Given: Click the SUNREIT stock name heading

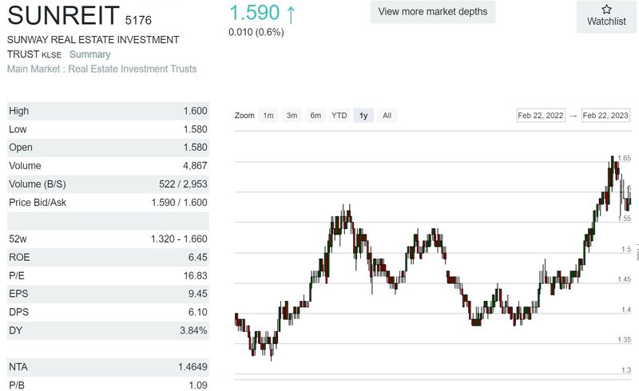Looking at the screenshot, I should click(x=62, y=14).
